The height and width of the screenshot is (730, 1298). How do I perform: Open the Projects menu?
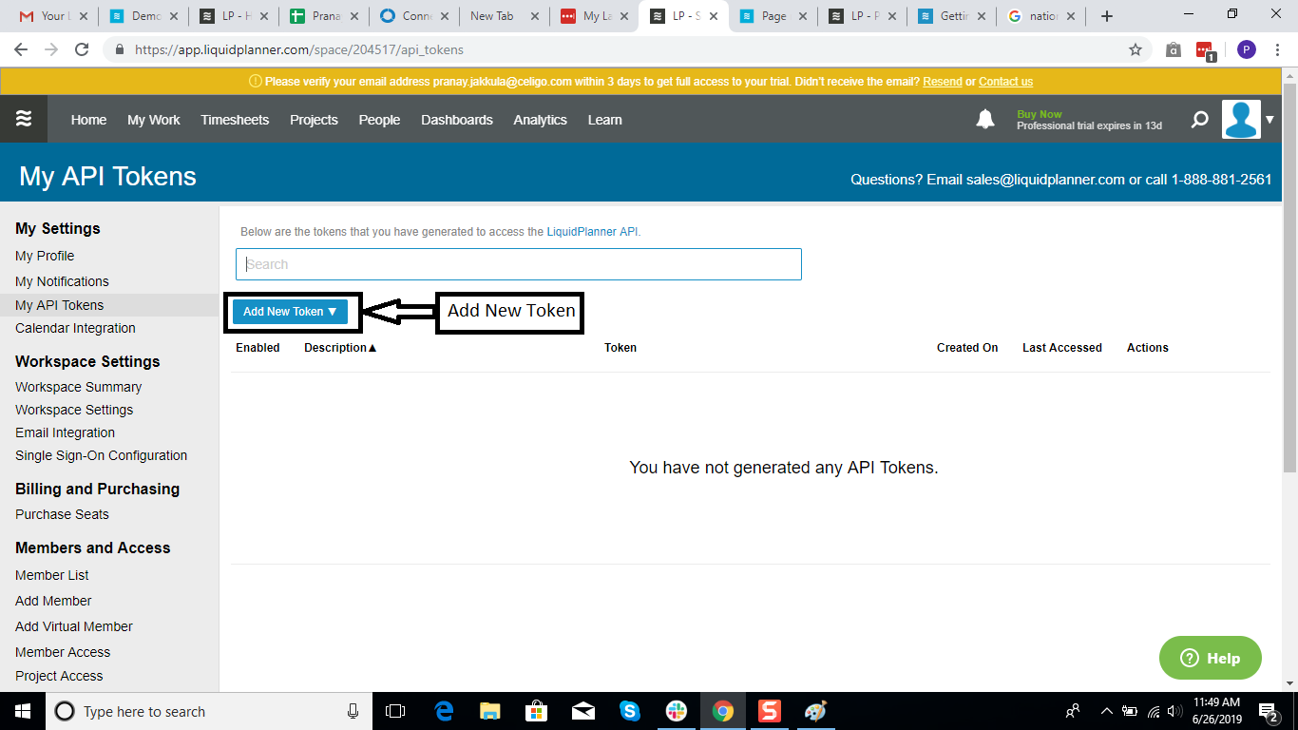[x=314, y=120]
